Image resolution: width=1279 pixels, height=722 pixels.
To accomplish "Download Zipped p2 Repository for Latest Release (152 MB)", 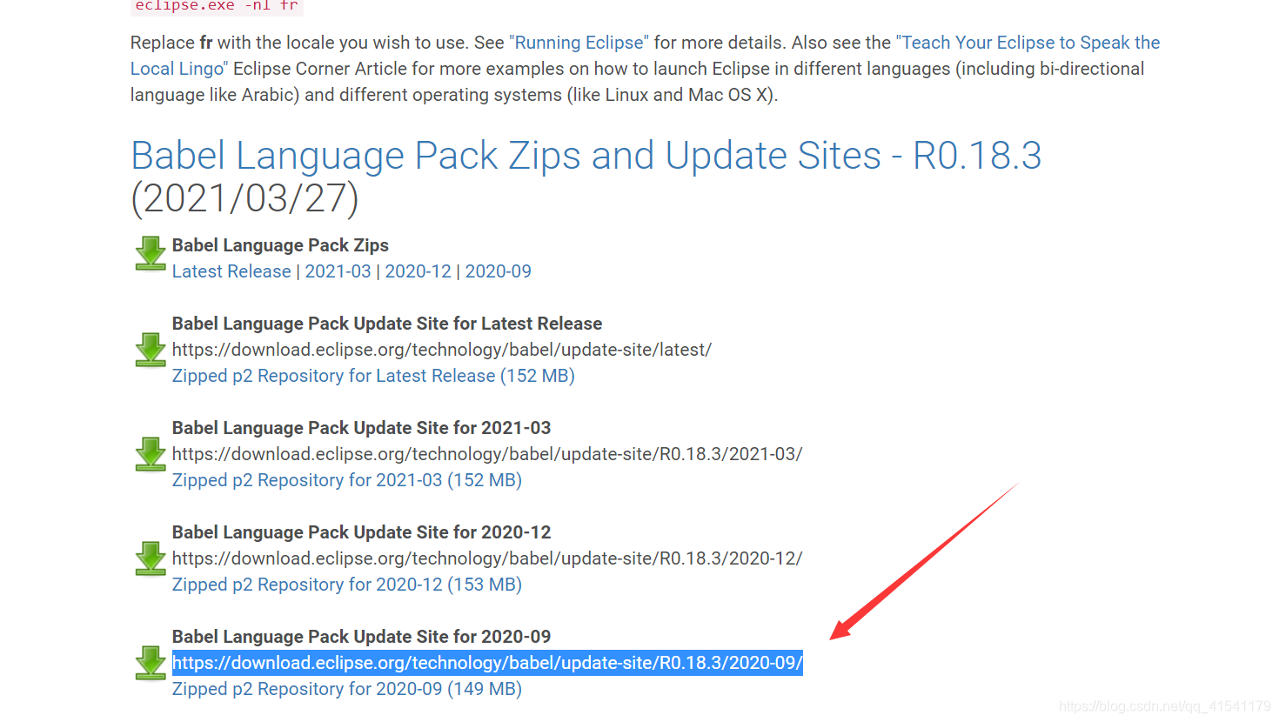I will [x=373, y=376].
